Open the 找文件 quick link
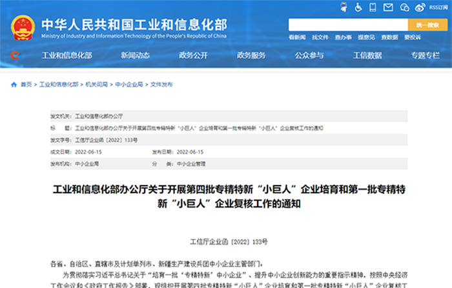Viewport: 452px width, 288px height. pyautogui.click(x=320, y=37)
